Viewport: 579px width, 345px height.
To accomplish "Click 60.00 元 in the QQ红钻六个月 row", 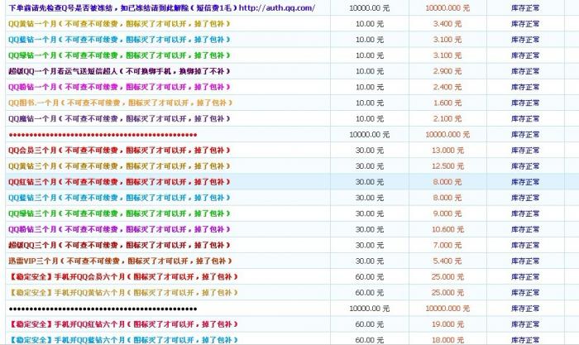I will pos(370,324).
